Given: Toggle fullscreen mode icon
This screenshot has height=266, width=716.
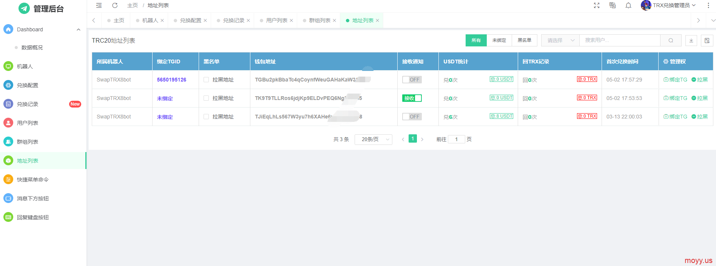Looking at the screenshot, I should 597,5.
